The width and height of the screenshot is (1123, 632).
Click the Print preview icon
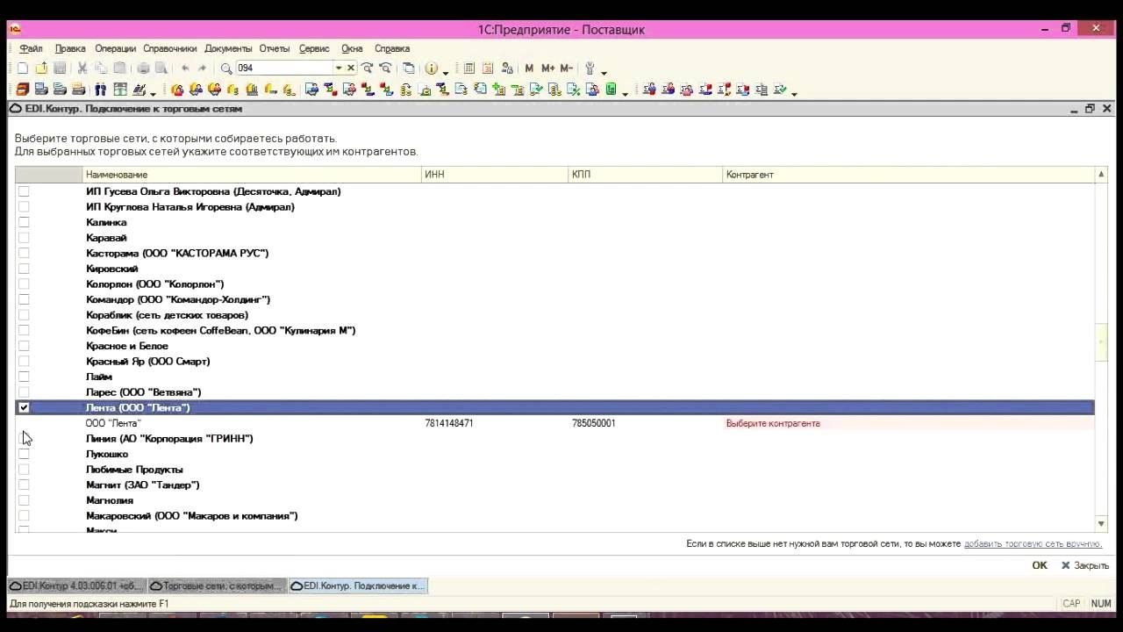pos(161,68)
